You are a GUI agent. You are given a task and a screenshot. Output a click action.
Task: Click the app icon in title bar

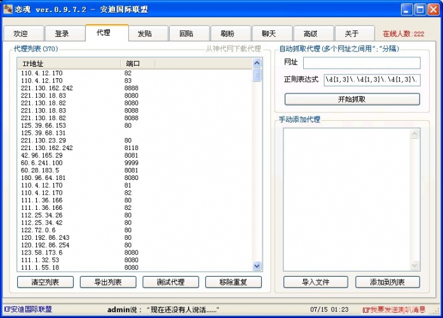point(8,10)
